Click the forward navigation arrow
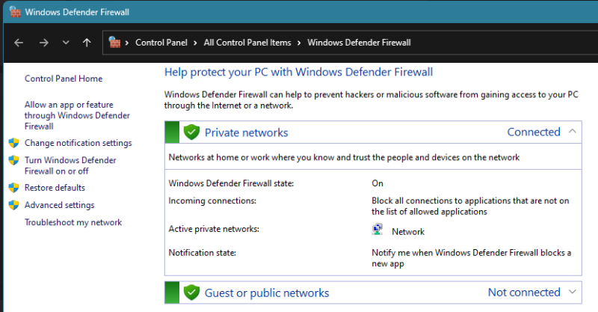The width and height of the screenshot is (598, 312). click(44, 43)
